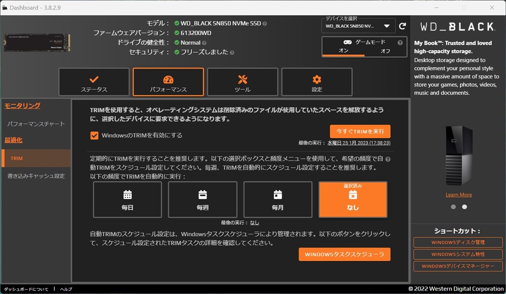
Task: Select 書き込みキャッシュ設定 in sidebar
Action: coord(36,176)
